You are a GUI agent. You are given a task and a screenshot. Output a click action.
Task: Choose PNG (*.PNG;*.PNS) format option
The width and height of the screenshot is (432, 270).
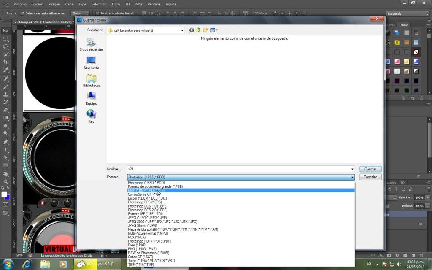click(241, 249)
